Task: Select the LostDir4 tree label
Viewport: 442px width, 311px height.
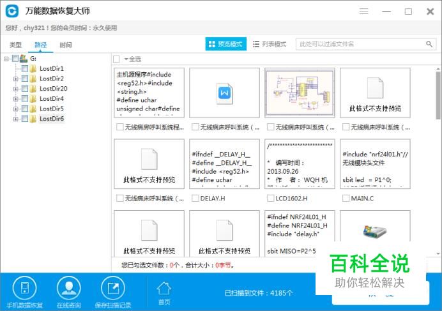Action: (x=52, y=99)
